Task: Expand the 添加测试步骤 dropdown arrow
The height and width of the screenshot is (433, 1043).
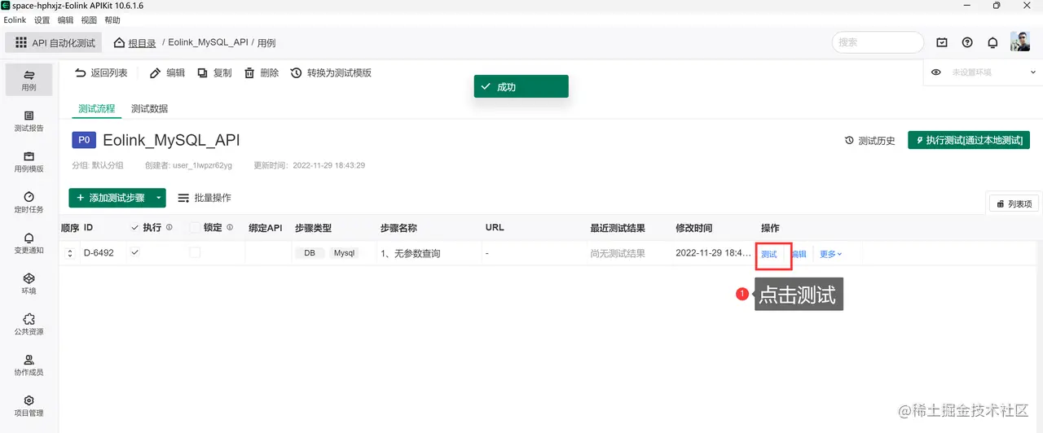Action: pos(158,198)
